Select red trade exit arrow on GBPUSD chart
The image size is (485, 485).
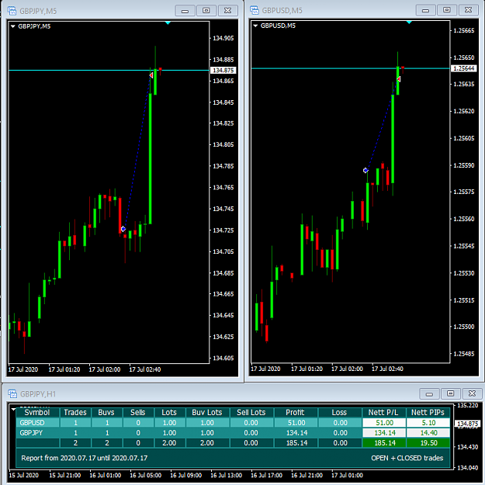399,79
